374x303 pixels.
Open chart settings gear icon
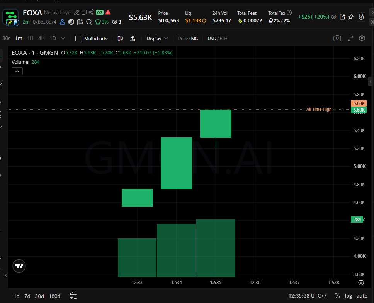tap(362, 38)
